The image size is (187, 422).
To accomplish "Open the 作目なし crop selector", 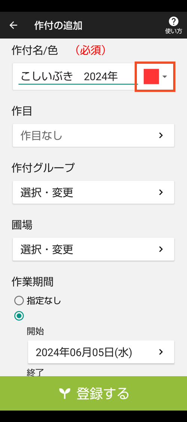I will click(x=93, y=135).
